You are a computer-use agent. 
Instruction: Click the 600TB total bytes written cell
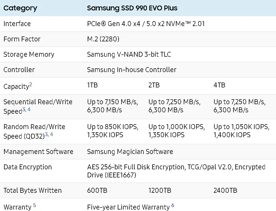coord(97,190)
